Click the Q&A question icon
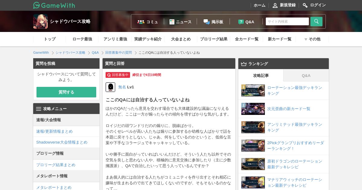Screen dimensions: 362x190 click(241, 22)
